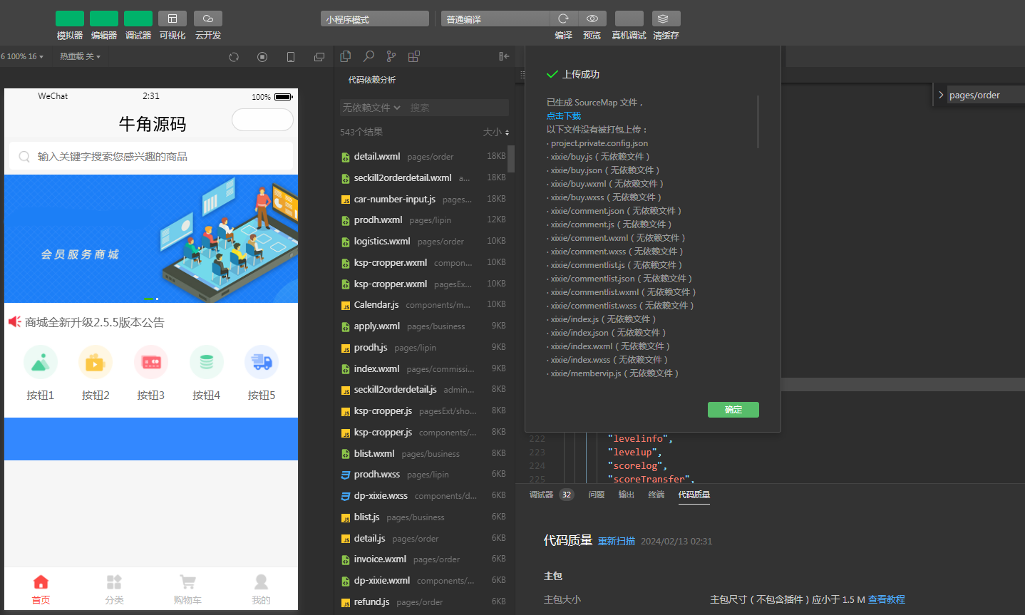
Task: Open the search icon in editor sidebar
Action: pos(369,56)
